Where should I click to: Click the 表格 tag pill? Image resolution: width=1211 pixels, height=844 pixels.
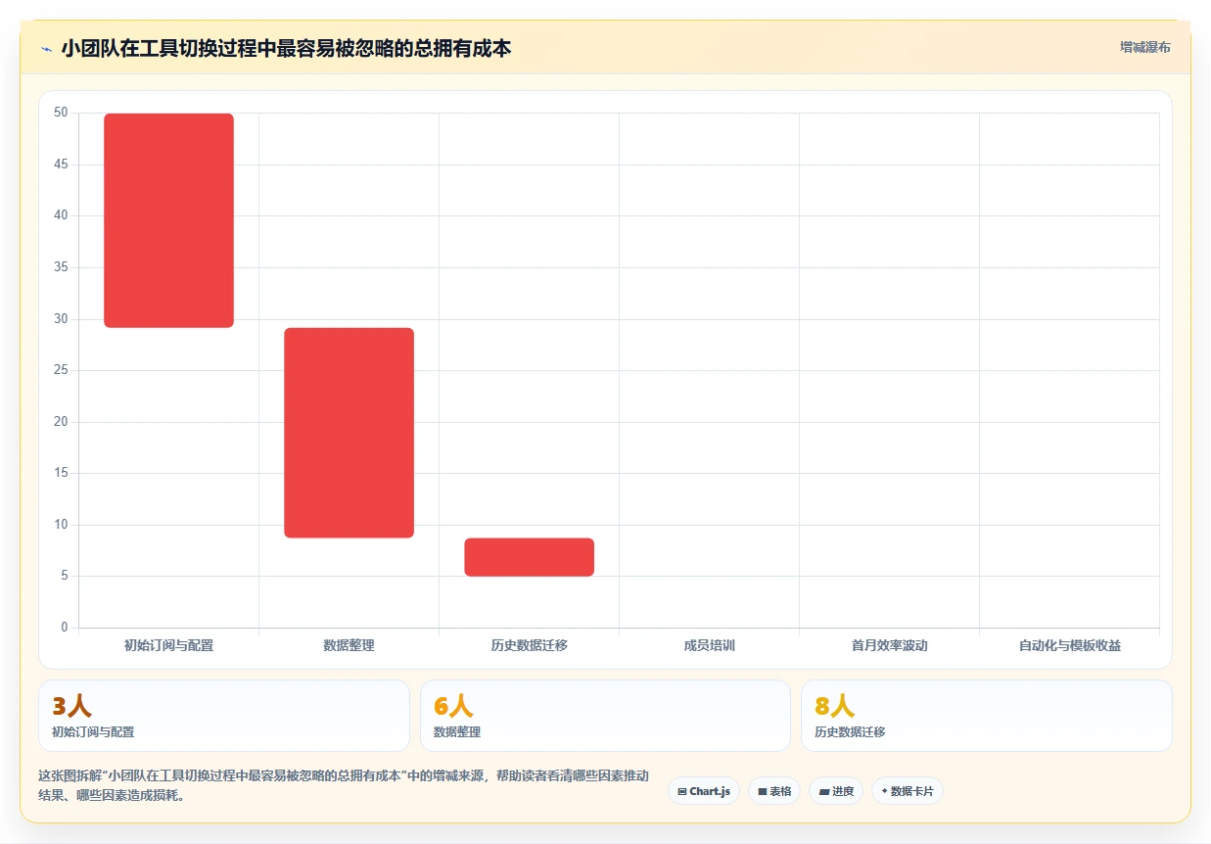pyautogui.click(x=774, y=791)
